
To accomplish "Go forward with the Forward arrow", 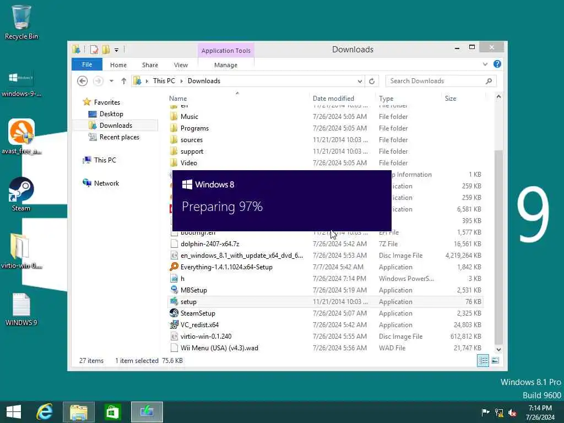I will point(98,81).
